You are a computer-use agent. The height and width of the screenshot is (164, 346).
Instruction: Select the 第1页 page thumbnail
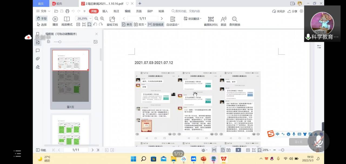pos(71,76)
